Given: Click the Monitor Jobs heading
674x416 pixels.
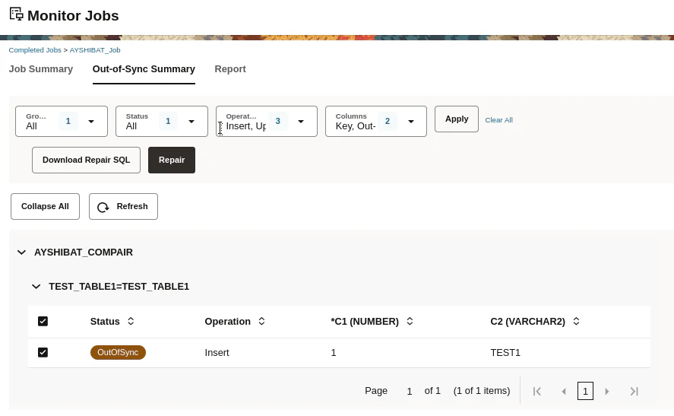Looking at the screenshot, I should pos(73,15).
